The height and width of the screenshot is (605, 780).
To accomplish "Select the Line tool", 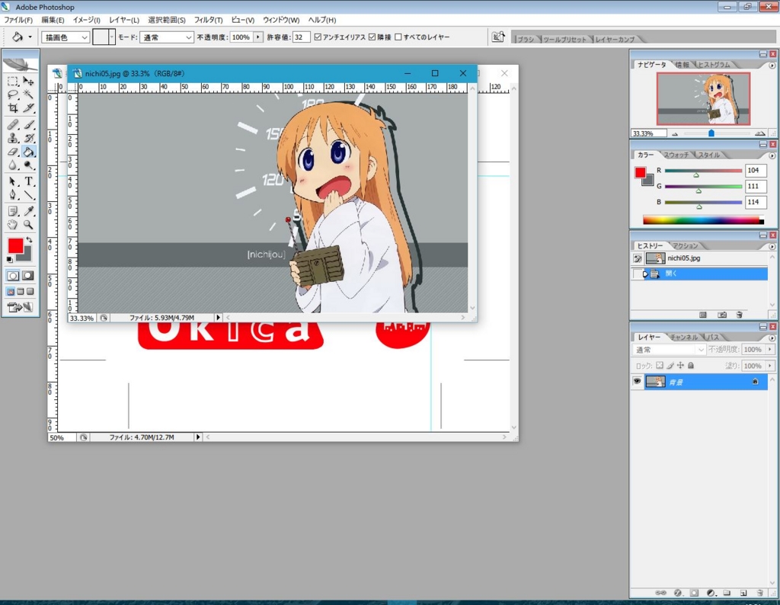I will 28,195.
